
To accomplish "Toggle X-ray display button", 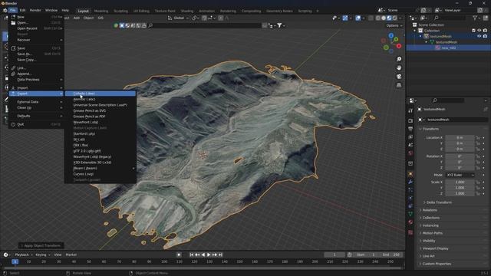I will pos(371,18).
